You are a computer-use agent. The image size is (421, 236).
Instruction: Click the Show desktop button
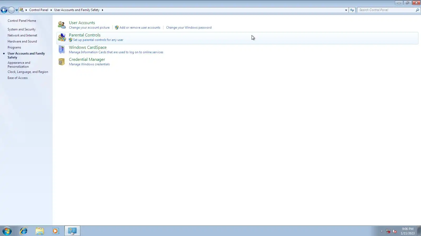point(419,231)
